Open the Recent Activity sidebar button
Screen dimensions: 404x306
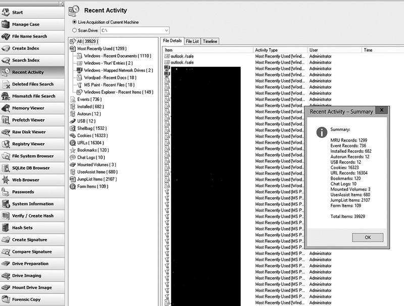tap(32, 72)
